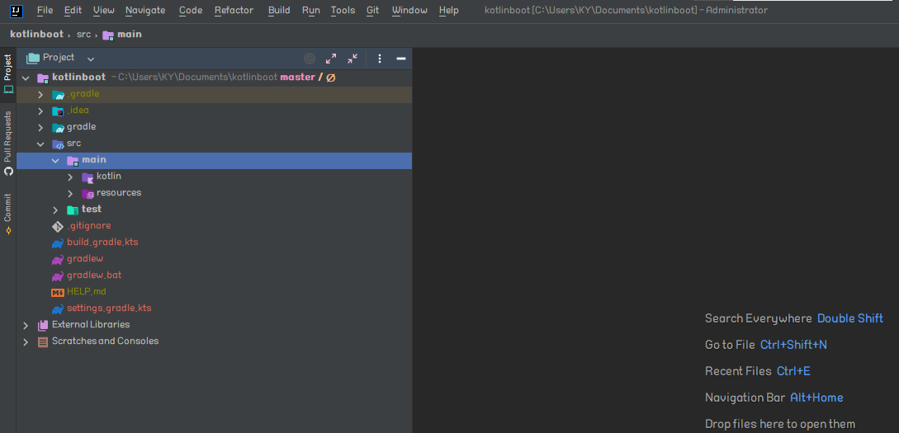Screen dimensions: 899x433
Task: Click the HELP.md markdown icon
Action: [57, 292]
